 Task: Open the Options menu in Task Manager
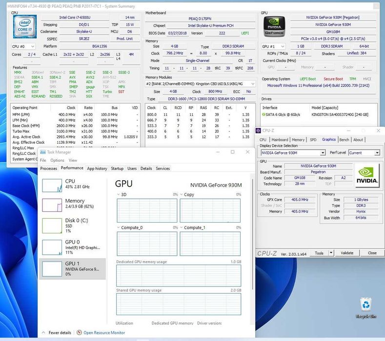pos(57,160)
